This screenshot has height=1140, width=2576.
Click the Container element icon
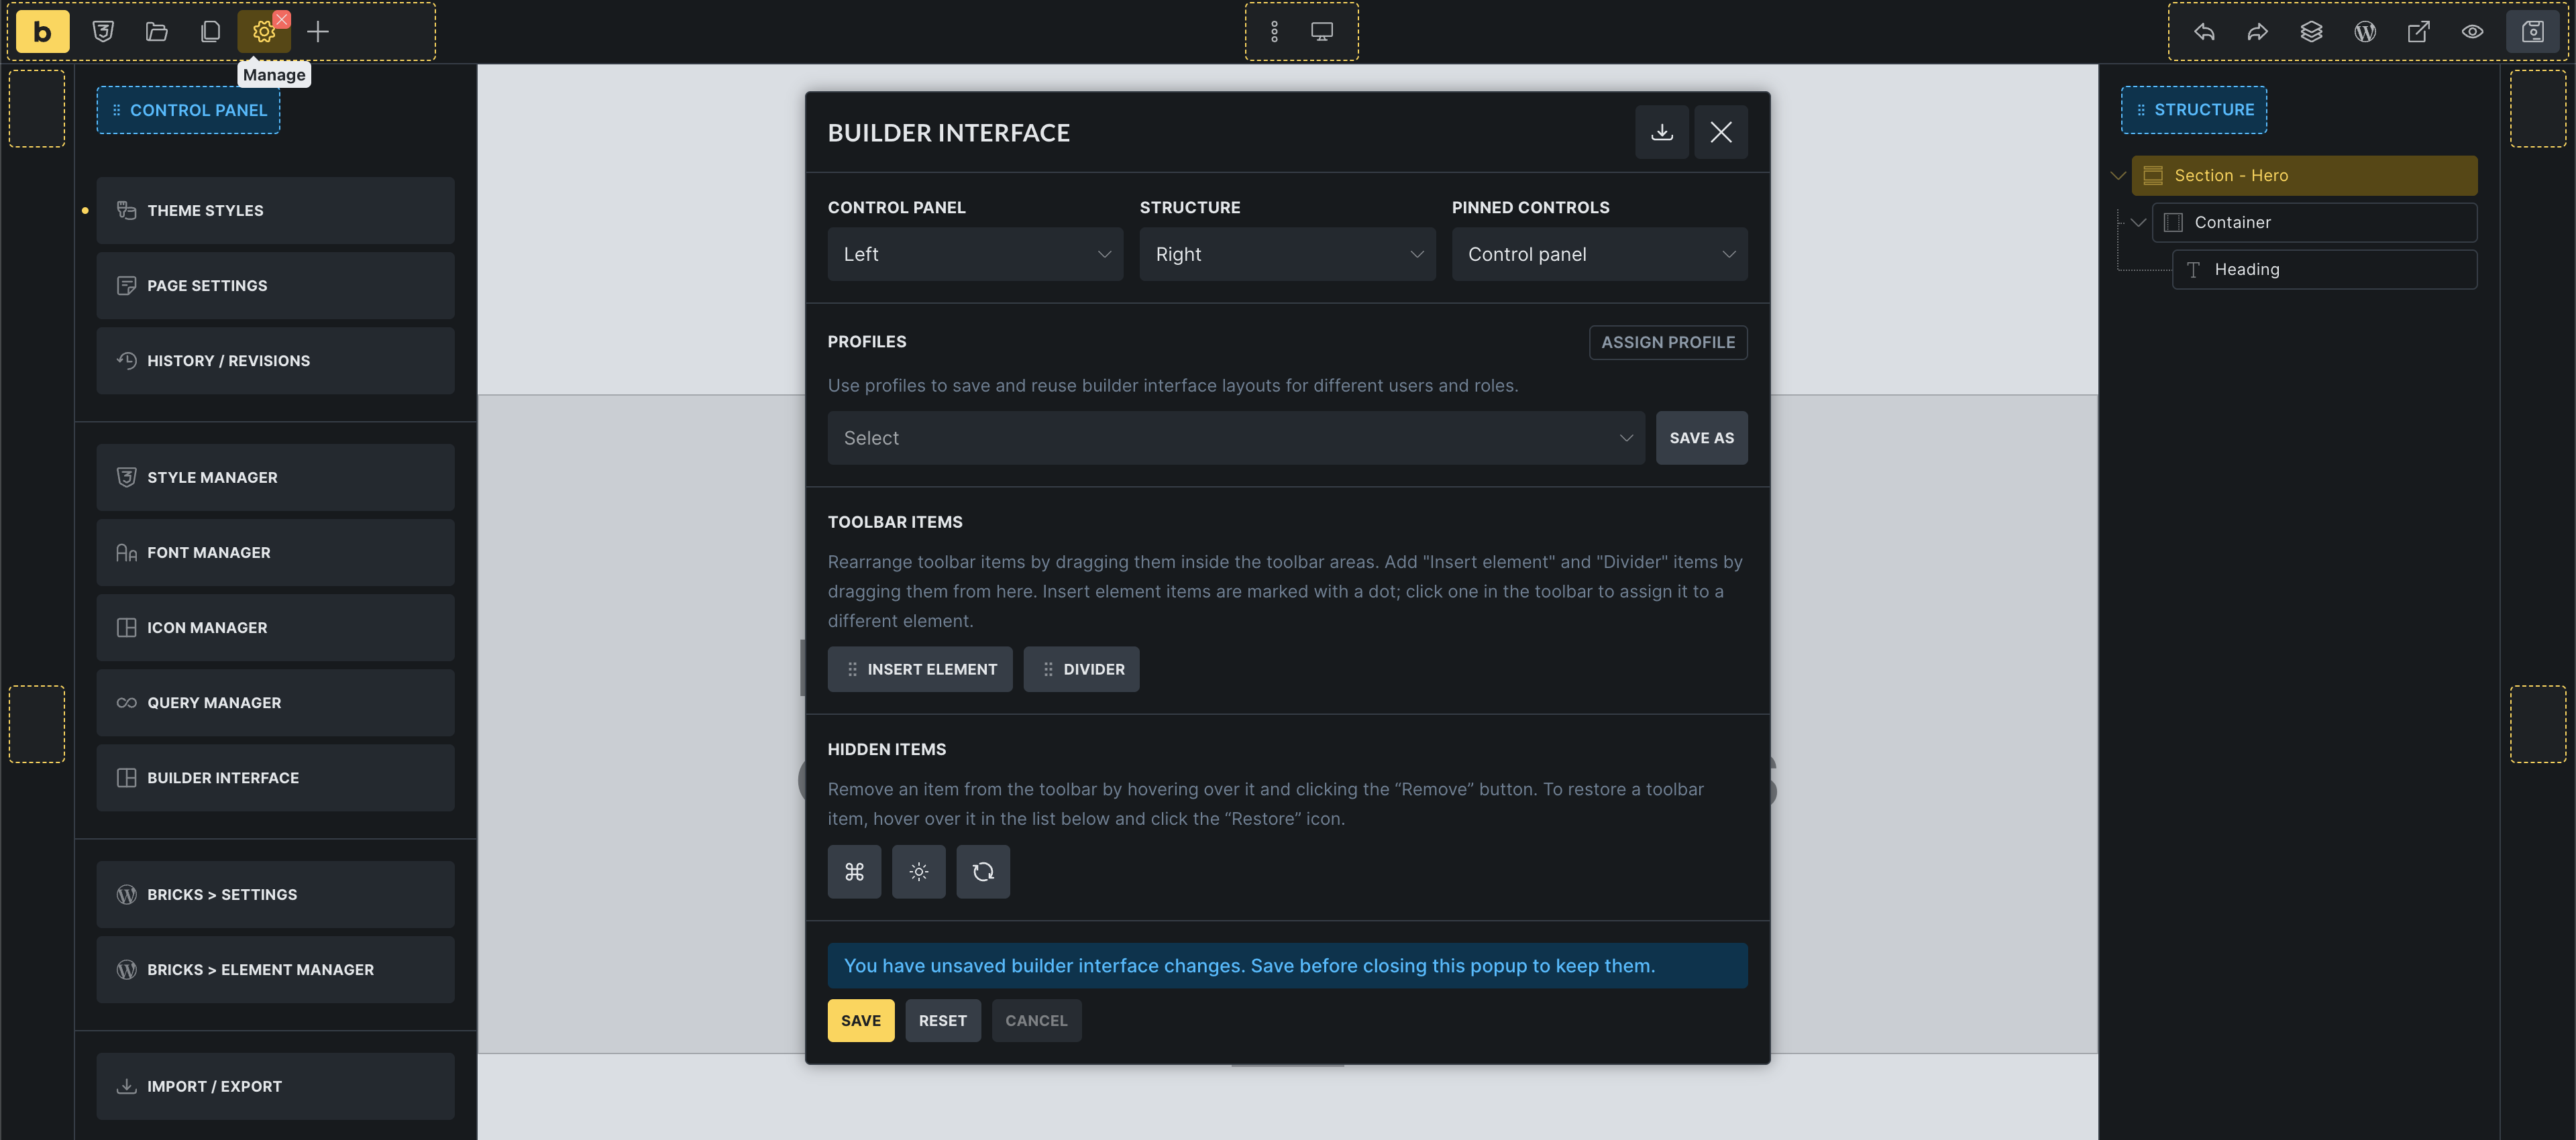[x=2173, y=222]
